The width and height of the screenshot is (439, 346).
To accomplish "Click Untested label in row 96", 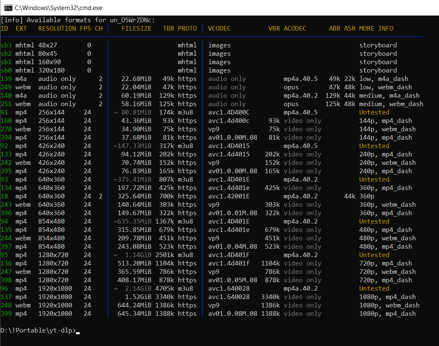I will pyautogui.click(x=374, y=289).
